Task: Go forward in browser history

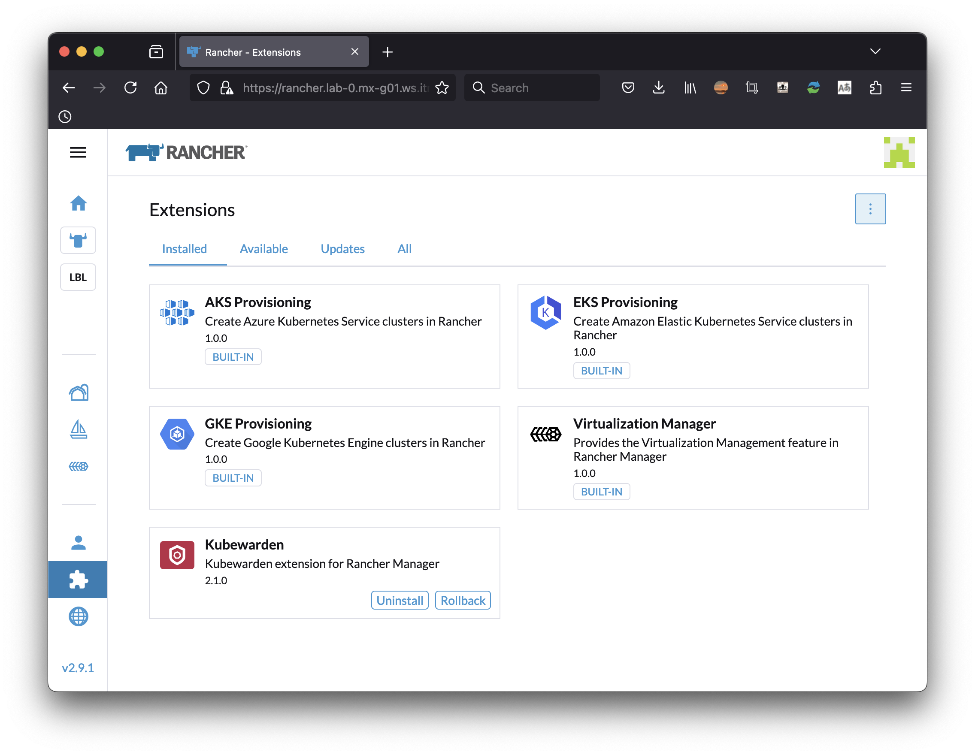Action: [x=100, y=88]
